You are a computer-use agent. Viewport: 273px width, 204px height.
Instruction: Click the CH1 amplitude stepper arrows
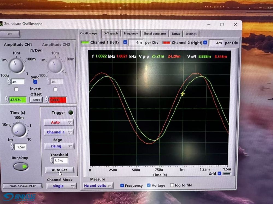pyautogui.click(x=9, y=81)
